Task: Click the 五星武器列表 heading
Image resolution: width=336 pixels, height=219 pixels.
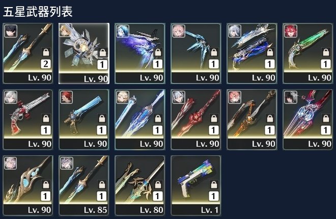Action: (x=38, y=12)
